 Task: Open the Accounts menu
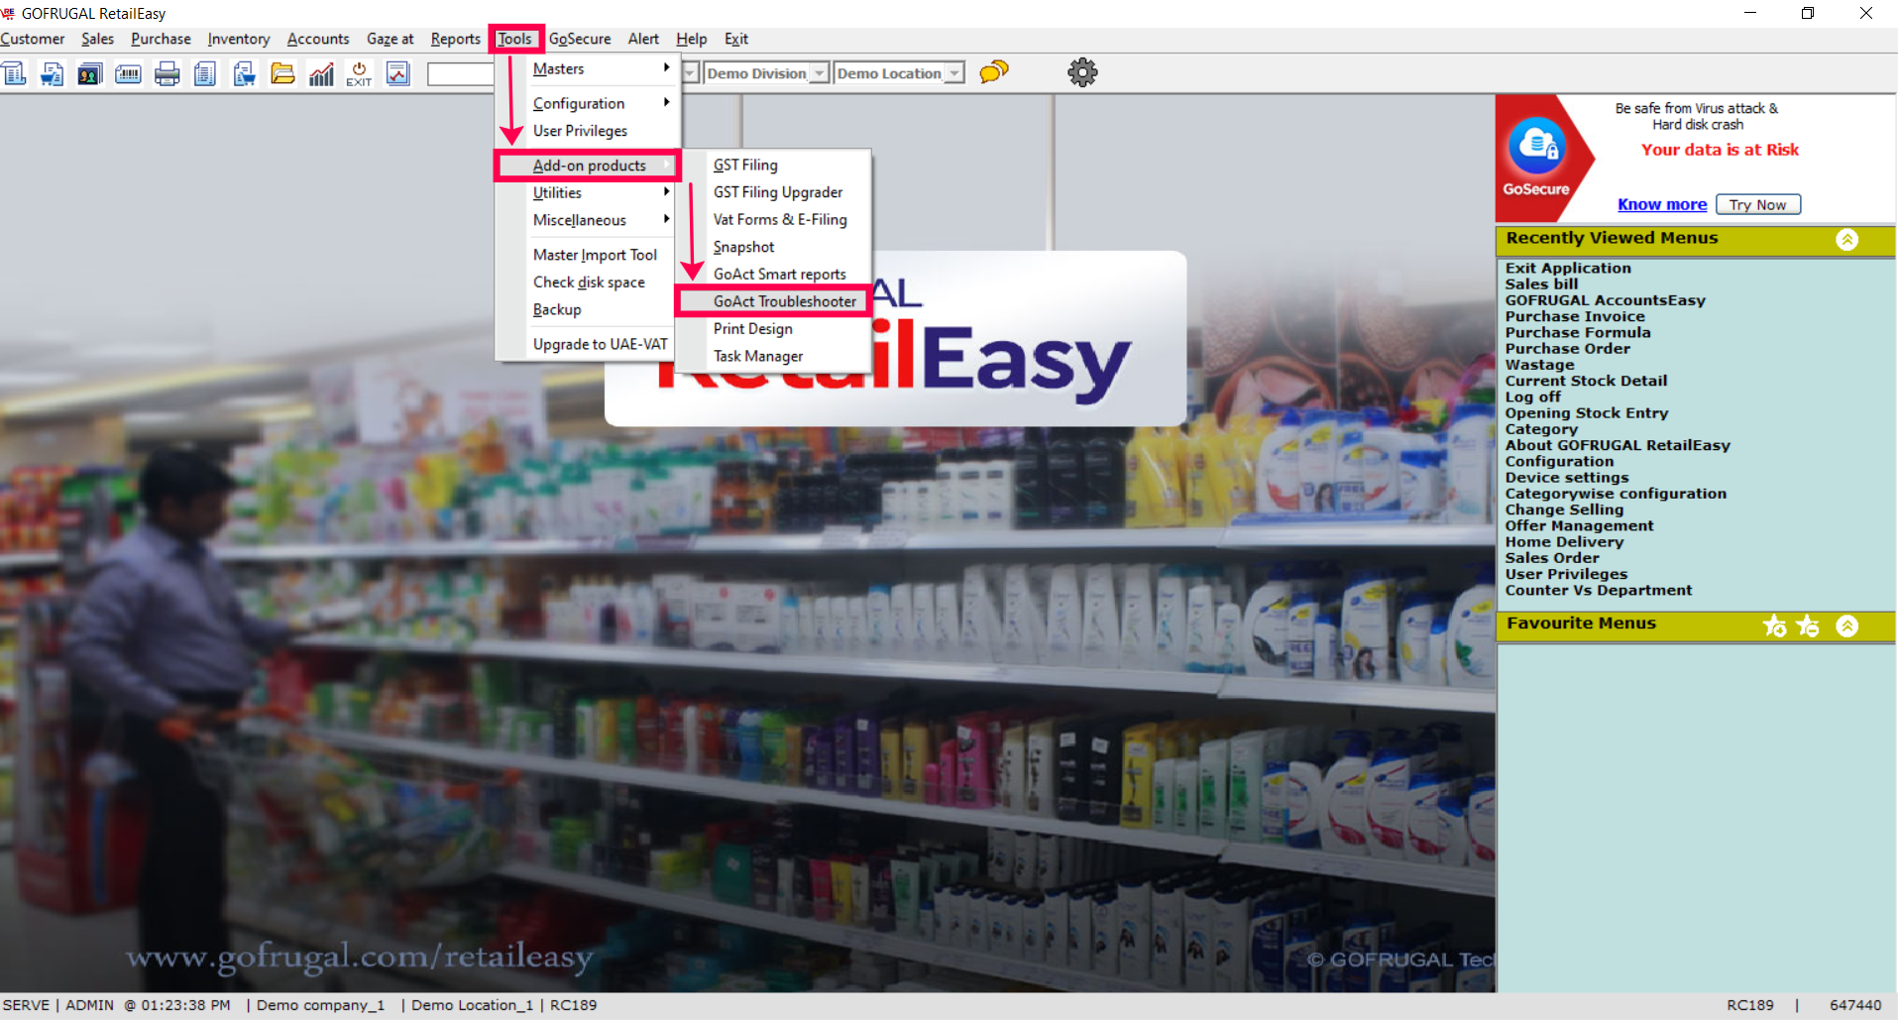point(318,39)
